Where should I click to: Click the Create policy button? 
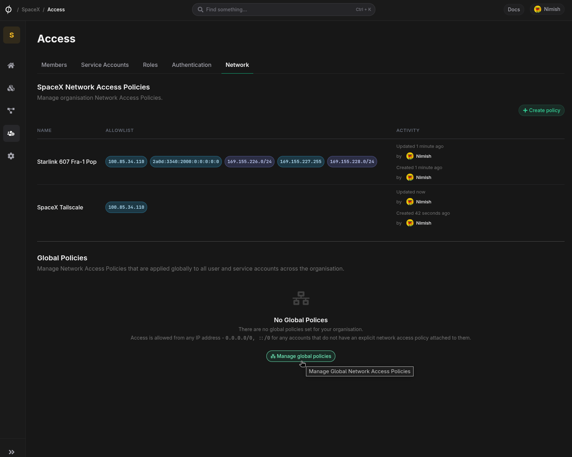pyautogui.click(x=541, y=110)
